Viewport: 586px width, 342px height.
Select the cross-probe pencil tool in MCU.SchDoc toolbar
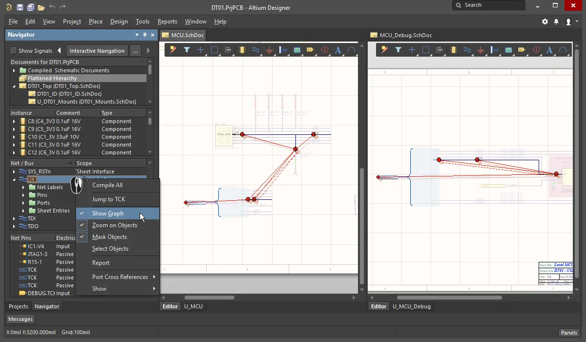[x=173, y=50]
